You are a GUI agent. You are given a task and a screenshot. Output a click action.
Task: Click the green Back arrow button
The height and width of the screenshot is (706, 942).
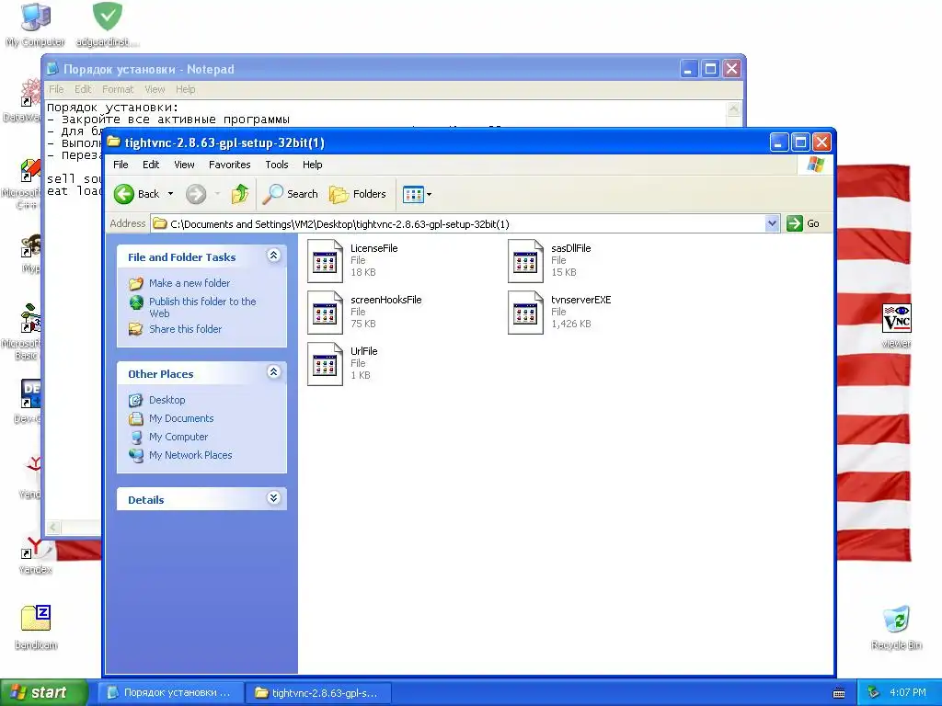[124, 194]
